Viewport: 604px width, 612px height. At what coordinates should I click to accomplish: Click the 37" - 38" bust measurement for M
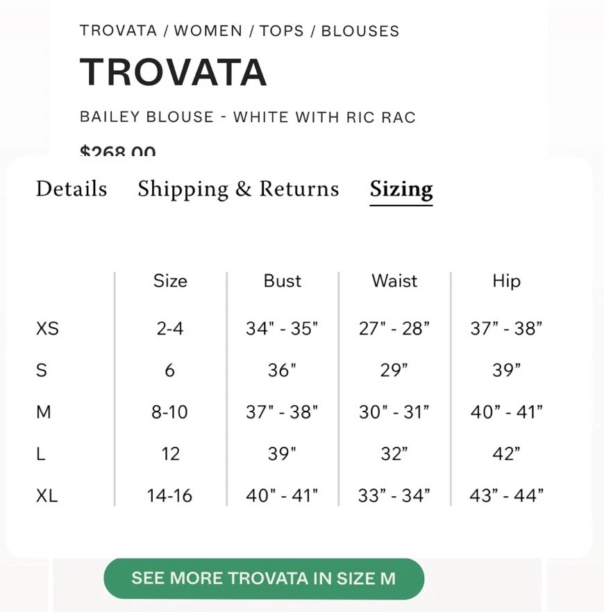[282, 411]
